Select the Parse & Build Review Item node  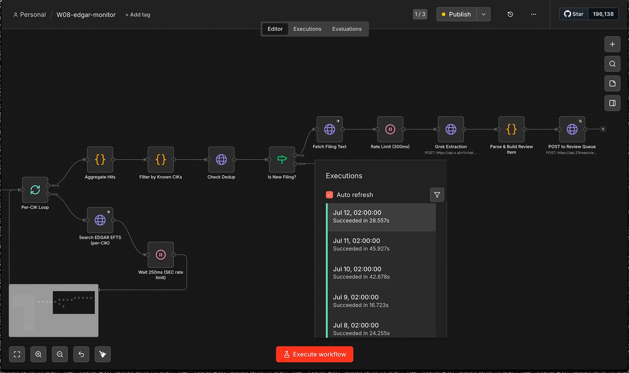(512, 129)
